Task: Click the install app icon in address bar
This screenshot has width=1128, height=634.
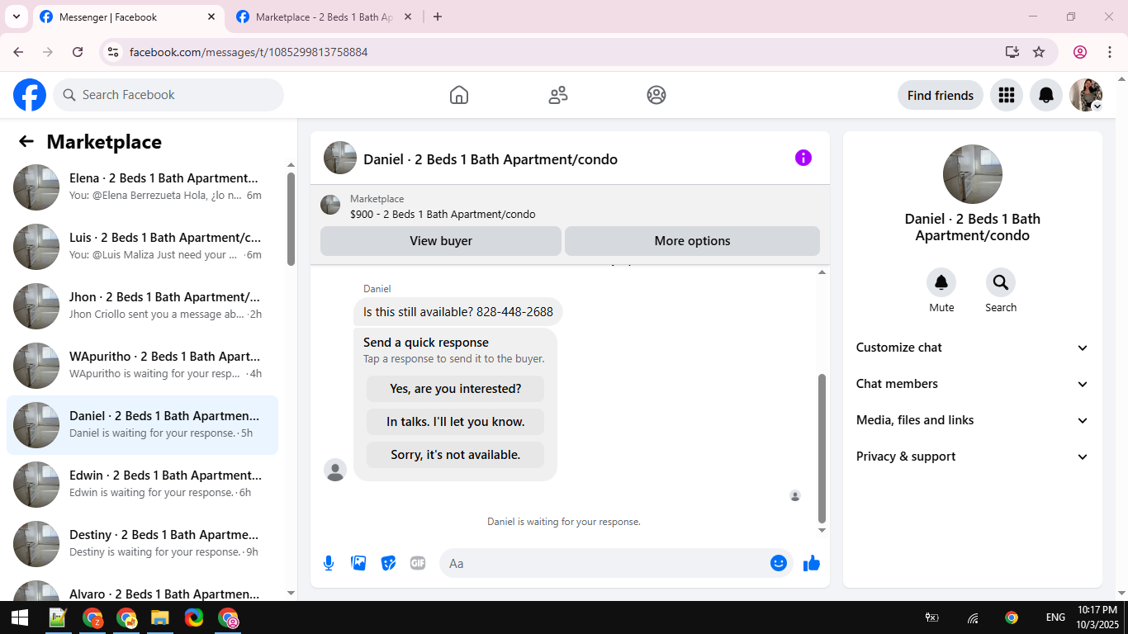Action: coord(1012,52)
